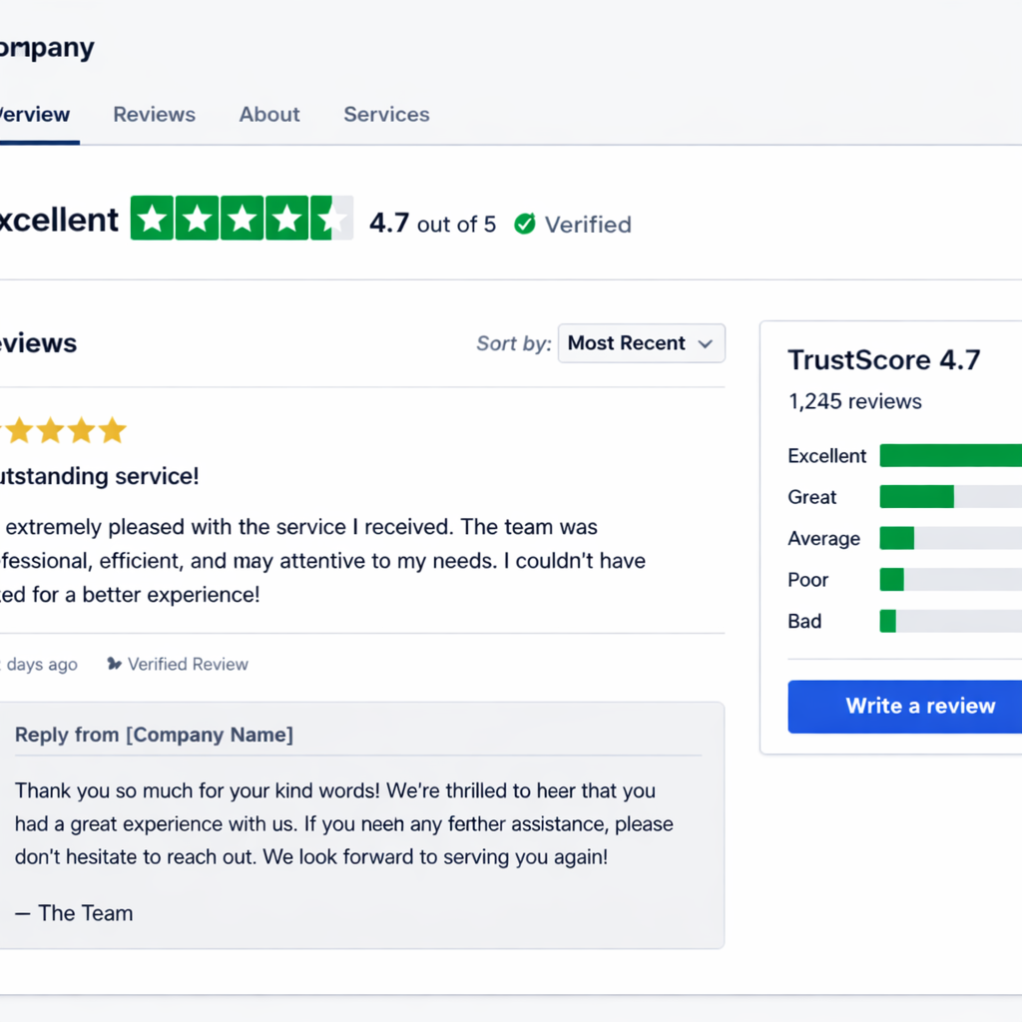Image resolution: width=1022 pixels, height=1022 pixels.
Task: Open the Most Recent sort dropdown
Action: (641, 343)
